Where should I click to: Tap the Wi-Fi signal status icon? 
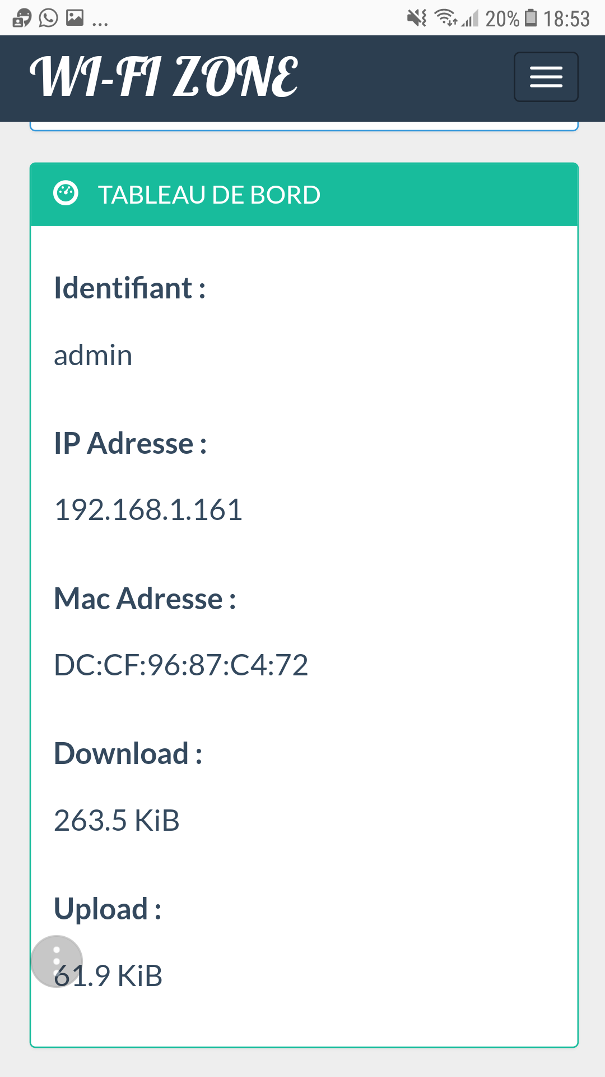446,18
